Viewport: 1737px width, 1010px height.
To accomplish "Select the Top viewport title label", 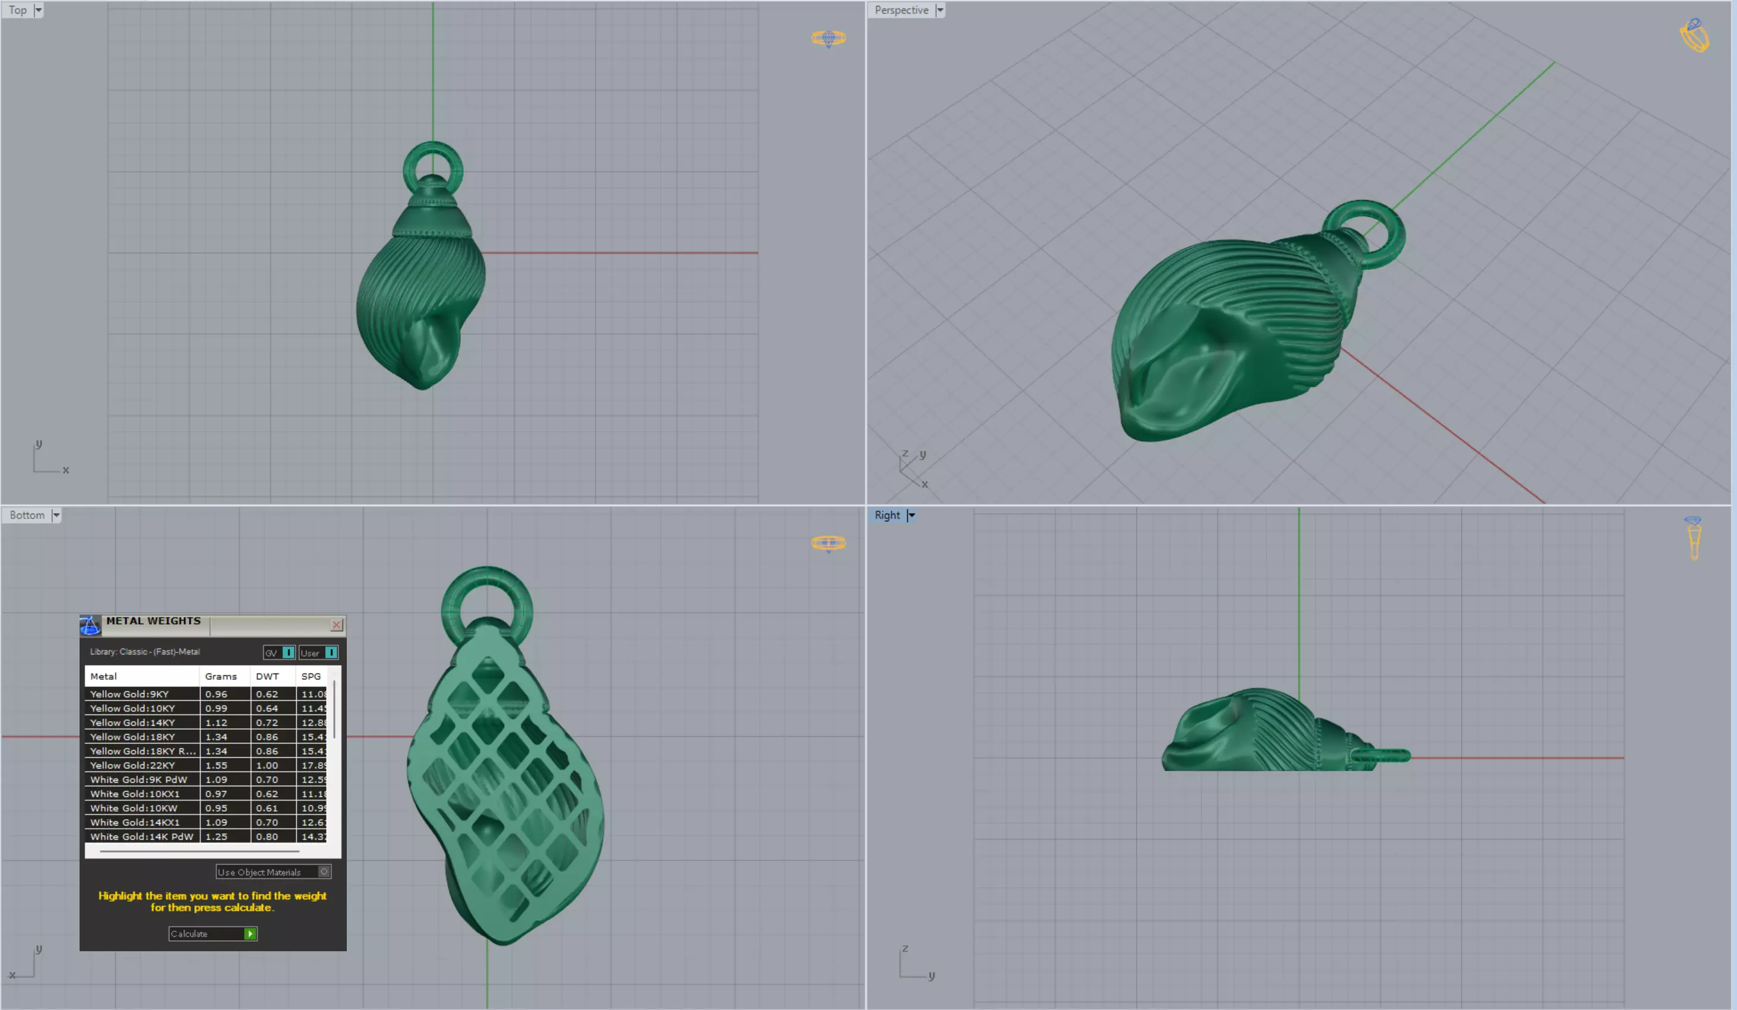I will click(18, 10).
